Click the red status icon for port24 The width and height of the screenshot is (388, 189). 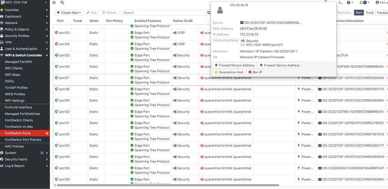coord(57,44)
